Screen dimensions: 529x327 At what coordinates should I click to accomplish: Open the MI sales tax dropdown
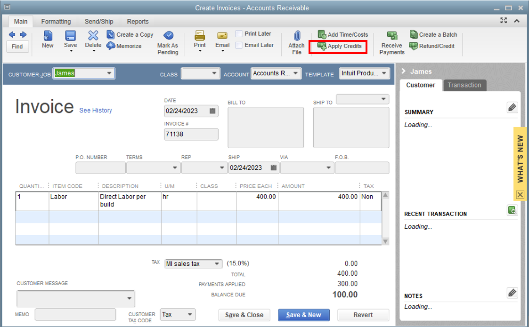[217, 264]
